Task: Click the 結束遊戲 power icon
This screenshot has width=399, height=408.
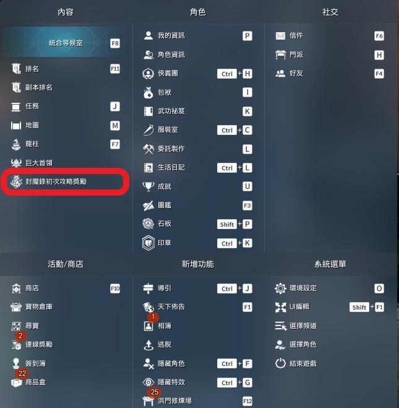Action: pos(280,363)
